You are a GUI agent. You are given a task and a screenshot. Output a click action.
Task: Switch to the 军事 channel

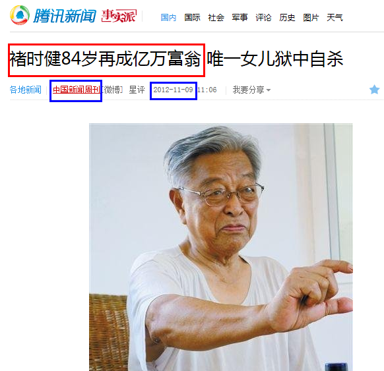point(240,18)
